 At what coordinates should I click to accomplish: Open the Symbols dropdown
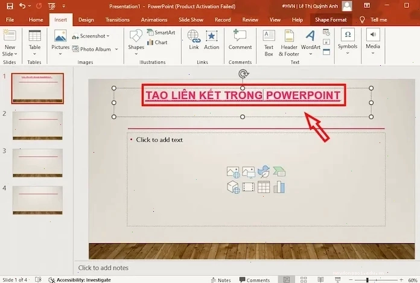348,42
